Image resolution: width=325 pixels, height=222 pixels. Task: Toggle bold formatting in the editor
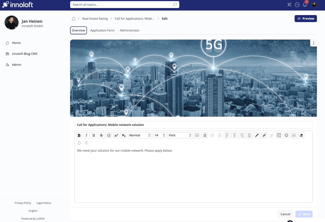coord(79,135)
